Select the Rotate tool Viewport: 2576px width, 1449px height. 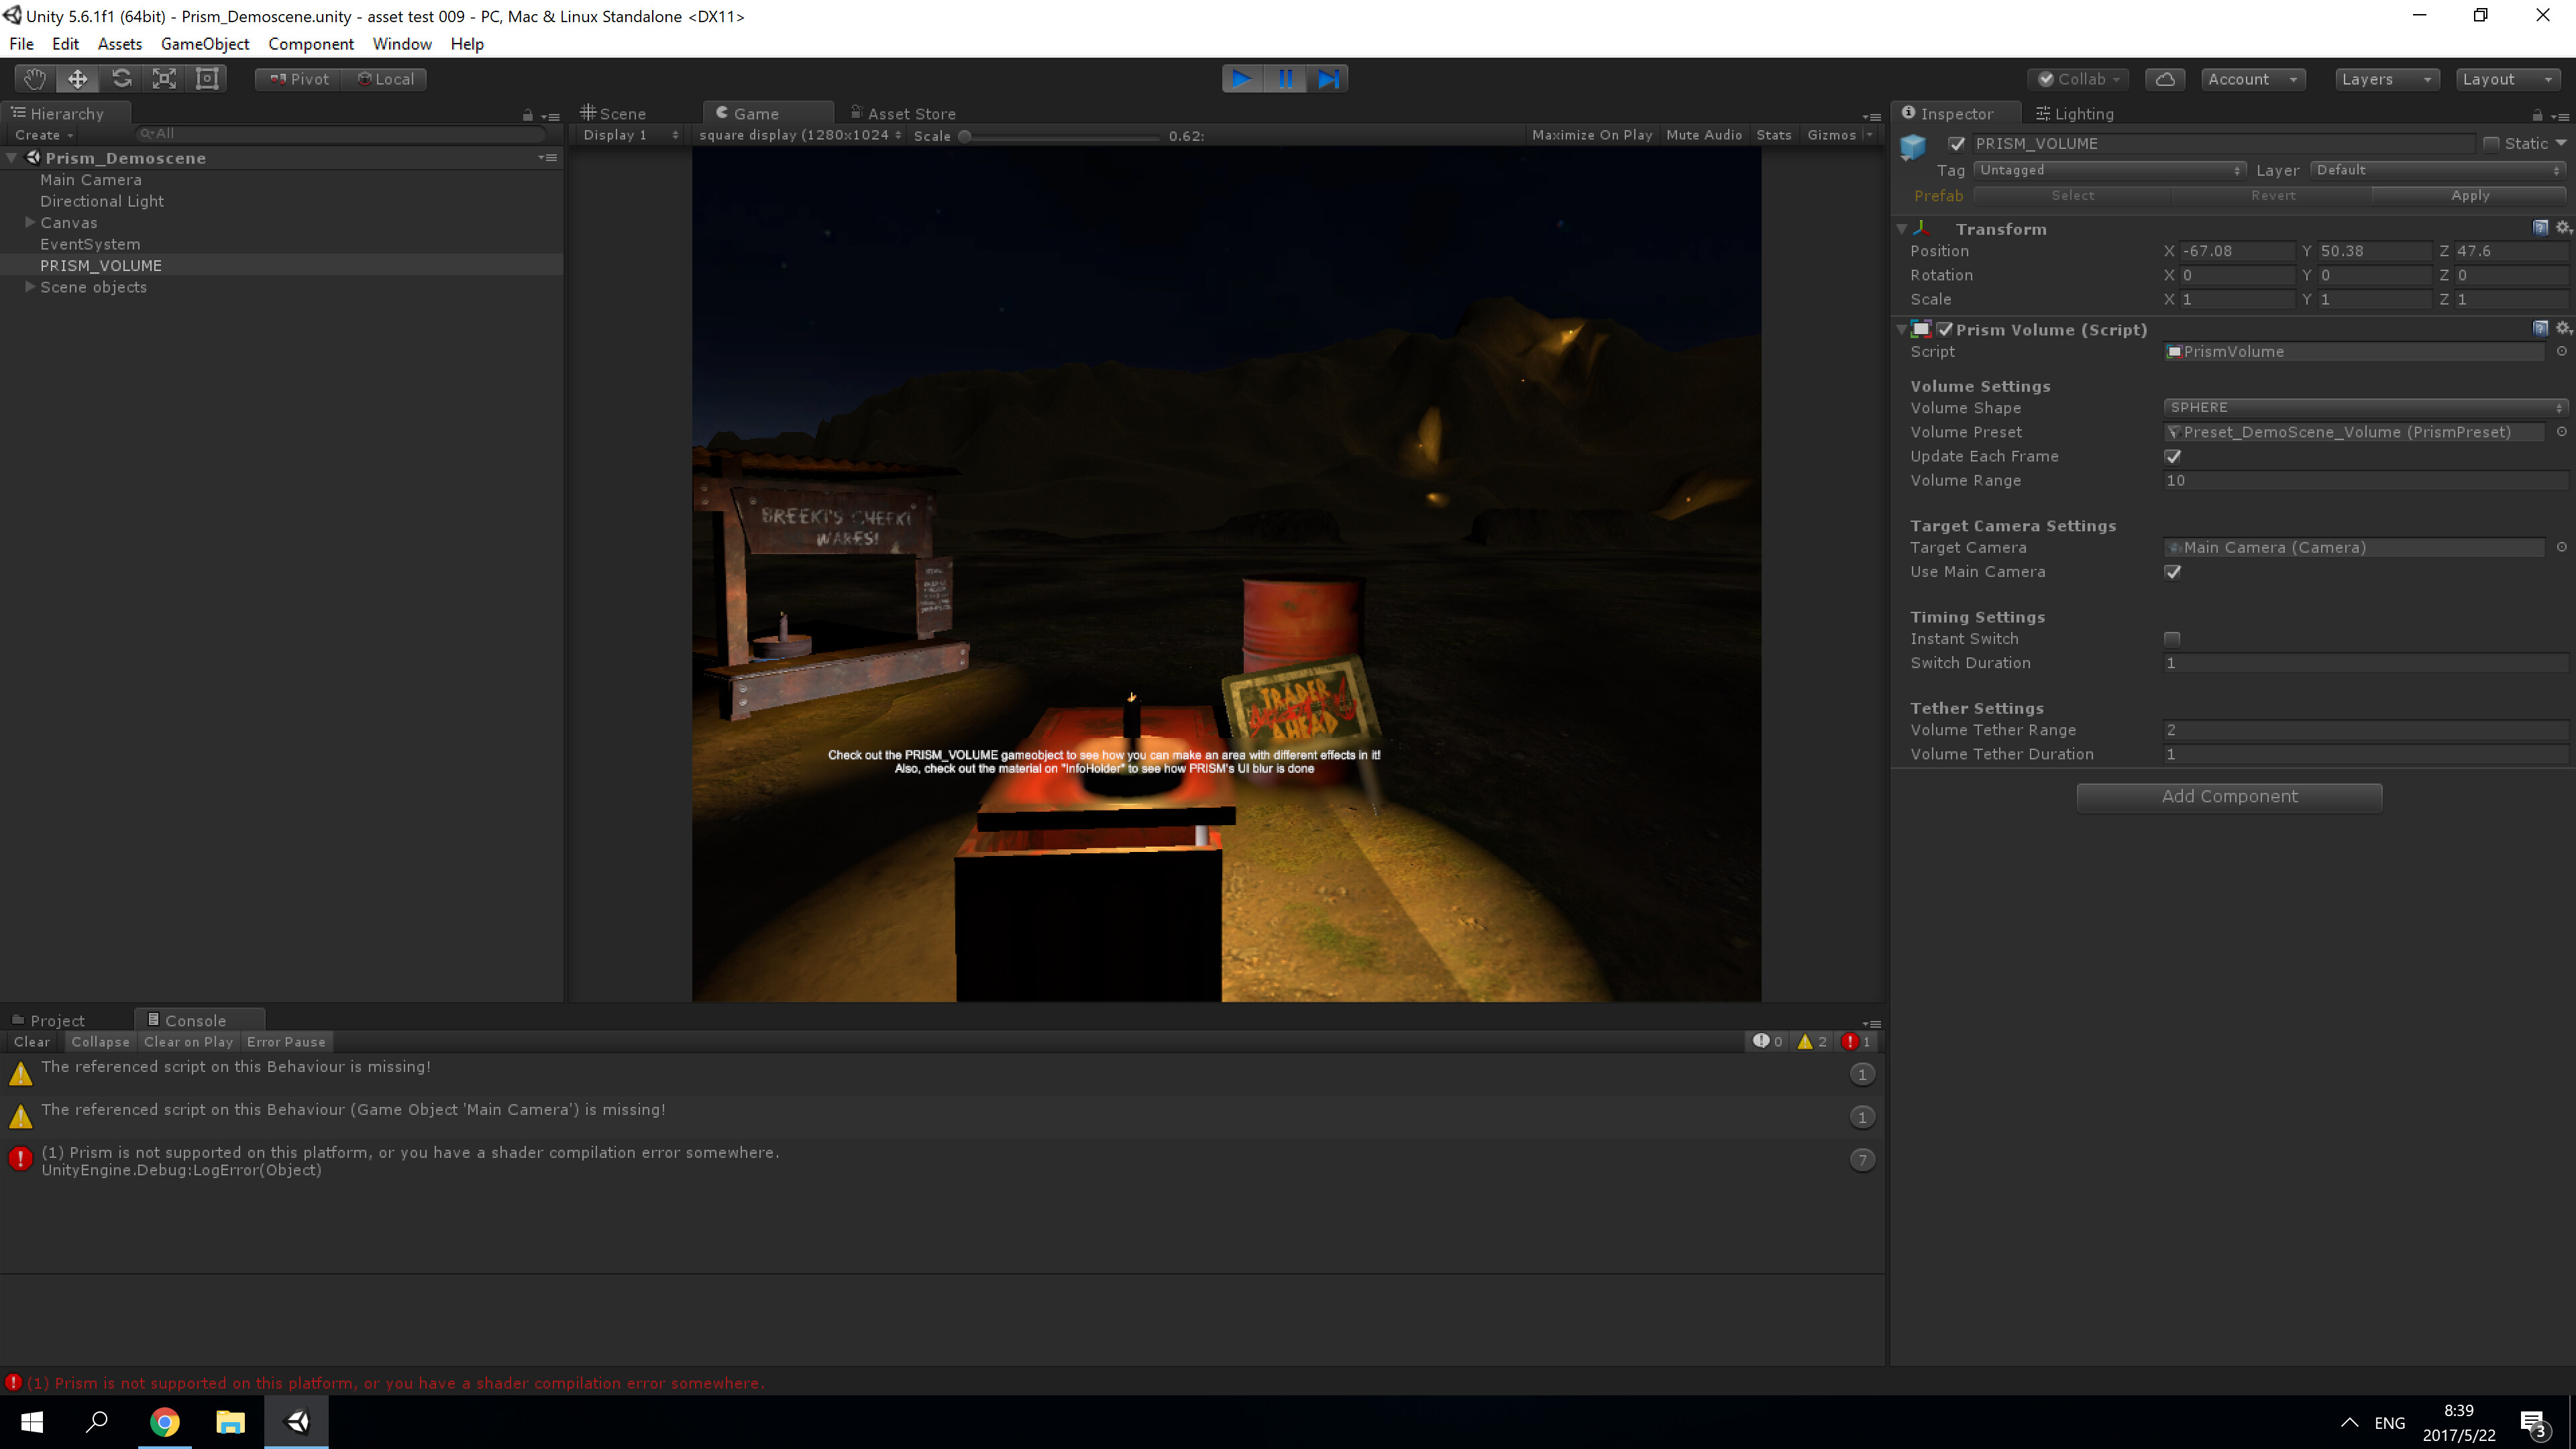click(x=121, y=78)
